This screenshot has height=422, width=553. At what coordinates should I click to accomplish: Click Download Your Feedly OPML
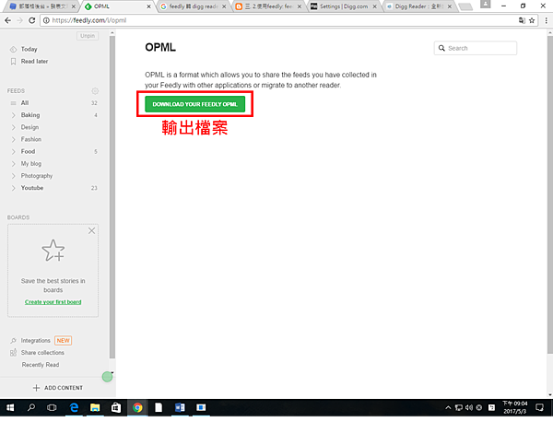click(195, 105)
